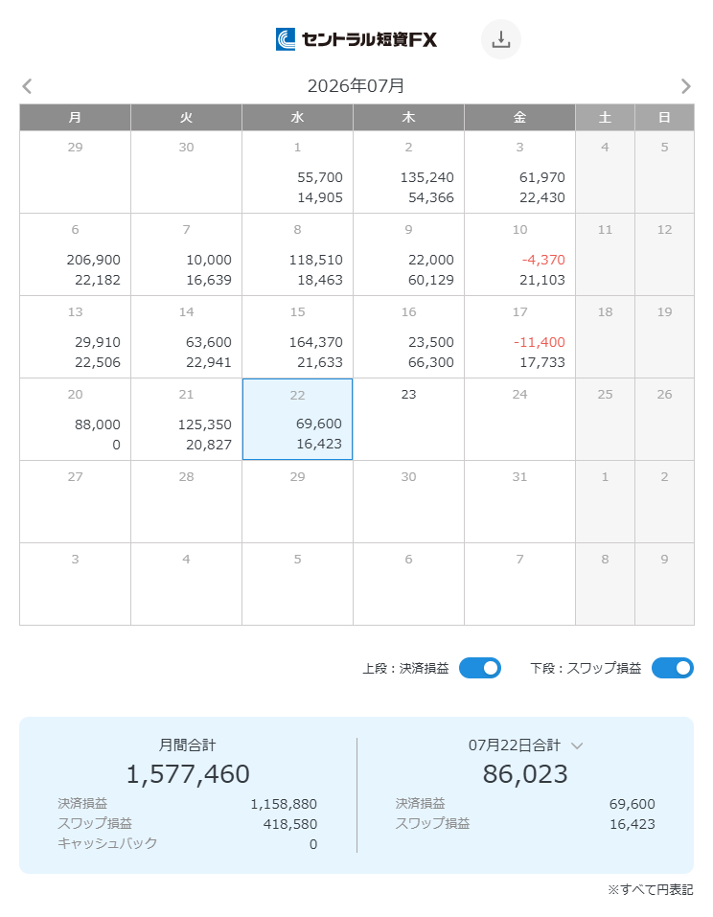Toggle 上段:決済損益 switch off

click(479, 668)
